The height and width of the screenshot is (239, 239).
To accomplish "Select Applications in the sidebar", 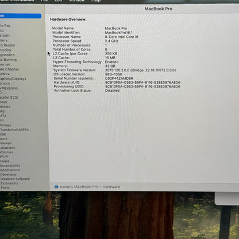I will pos(10,170).
